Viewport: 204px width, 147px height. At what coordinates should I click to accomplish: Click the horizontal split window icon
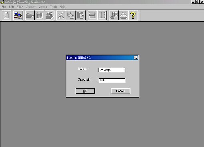pyautogui.click(x=92, y=15)
